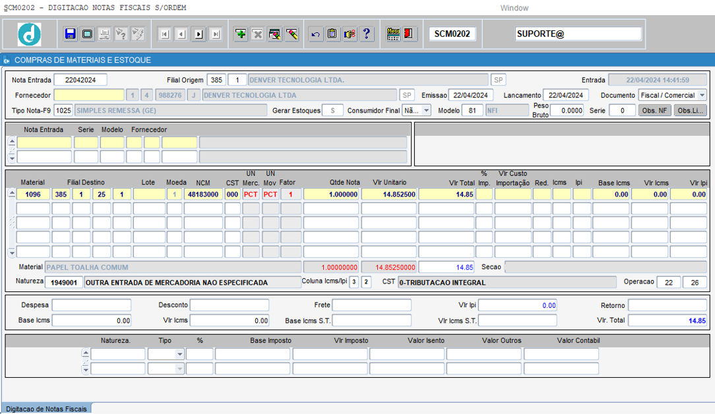Click the blue floppy disk save icon
The width and height of the screenshot is (715, 414).
70,34
